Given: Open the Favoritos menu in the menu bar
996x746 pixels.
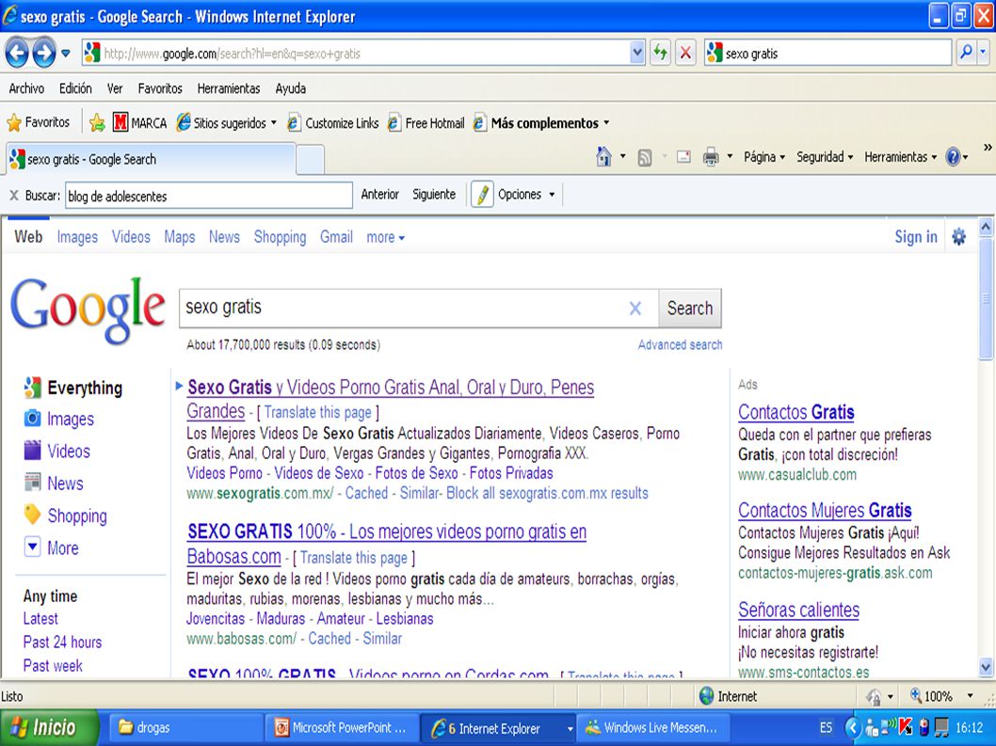Looking at the screenshot, I should (x=160, y=88).
